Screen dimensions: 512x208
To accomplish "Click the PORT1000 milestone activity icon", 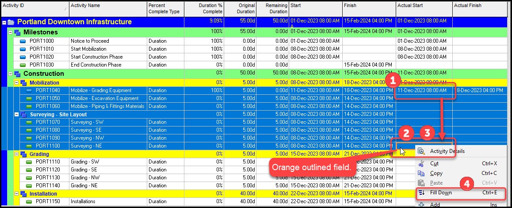I will [23, 41].
